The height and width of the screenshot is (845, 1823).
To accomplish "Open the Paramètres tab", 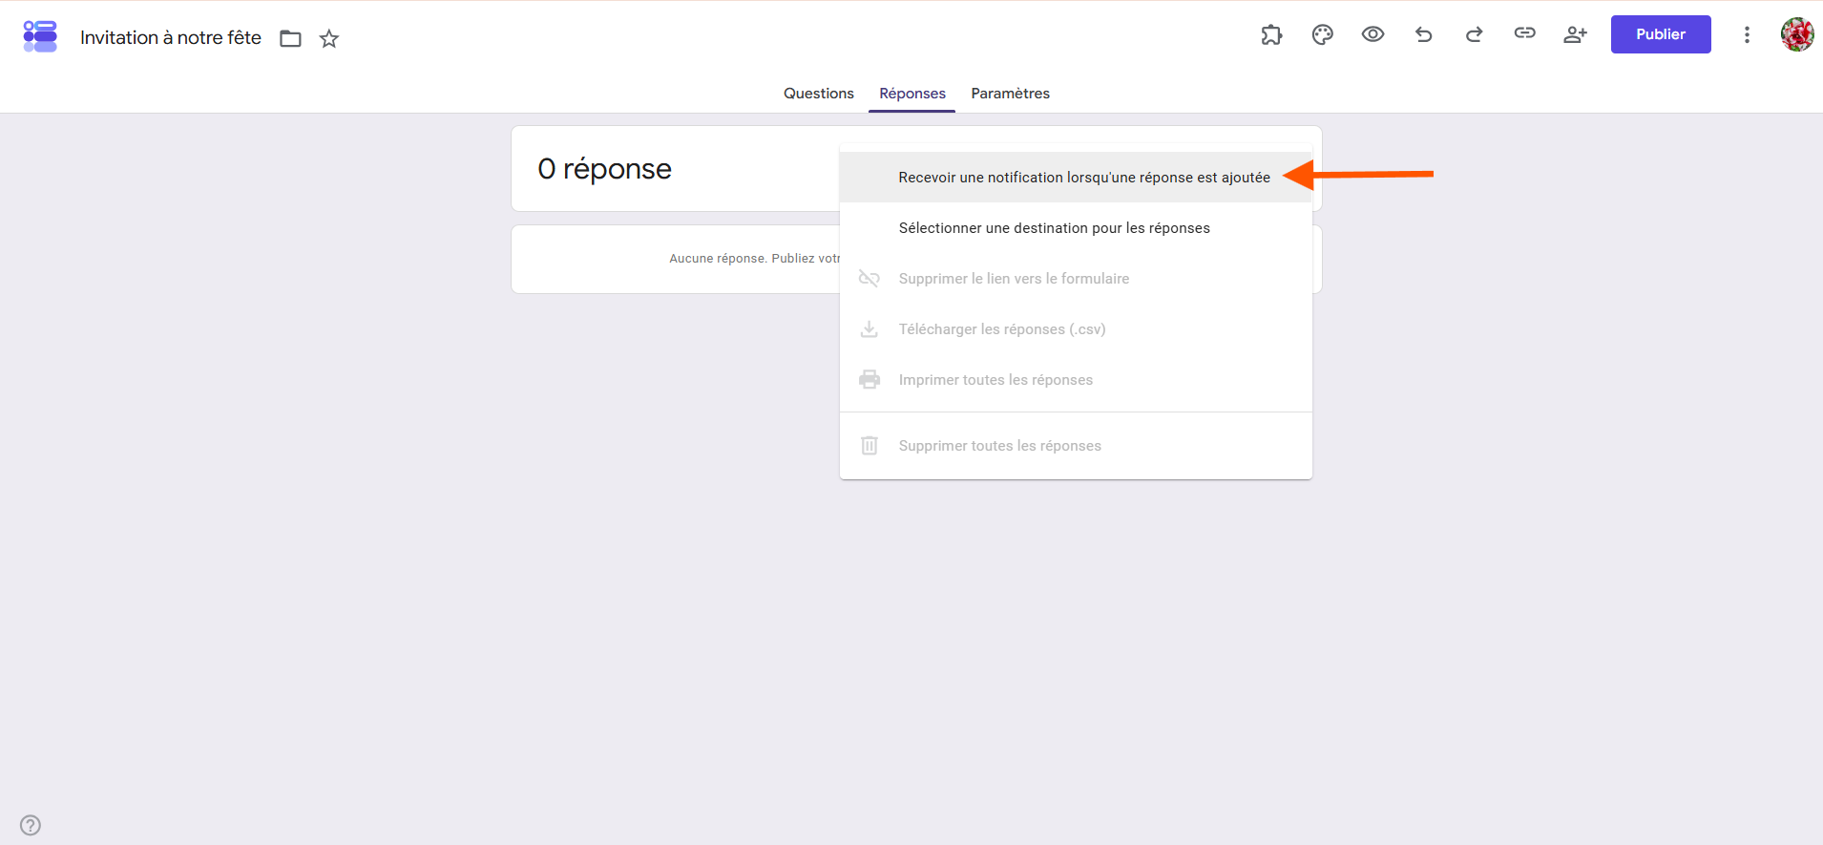I will click(x=1010, y=94).
